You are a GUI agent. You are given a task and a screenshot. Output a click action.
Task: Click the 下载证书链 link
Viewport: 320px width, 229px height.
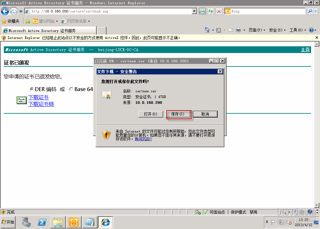41,104
